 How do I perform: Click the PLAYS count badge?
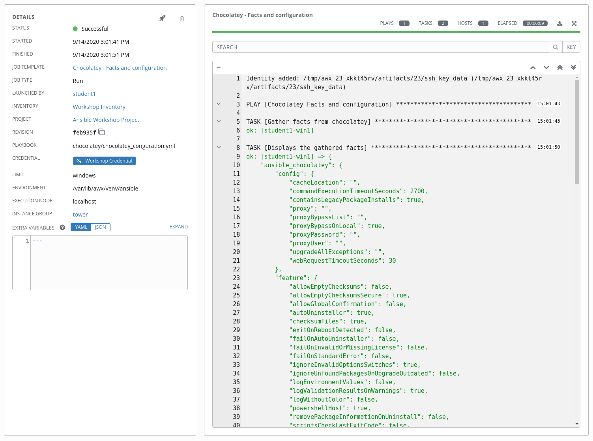pyautogui.click(x=404, y=23)
